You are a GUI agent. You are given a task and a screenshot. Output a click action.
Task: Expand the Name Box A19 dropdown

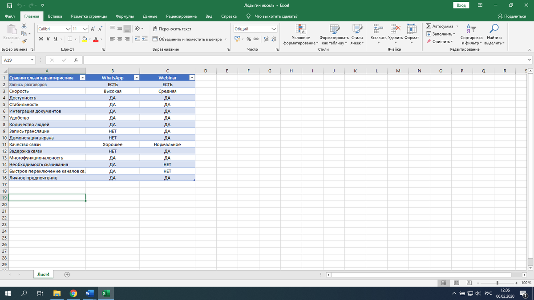coord(32,60)
